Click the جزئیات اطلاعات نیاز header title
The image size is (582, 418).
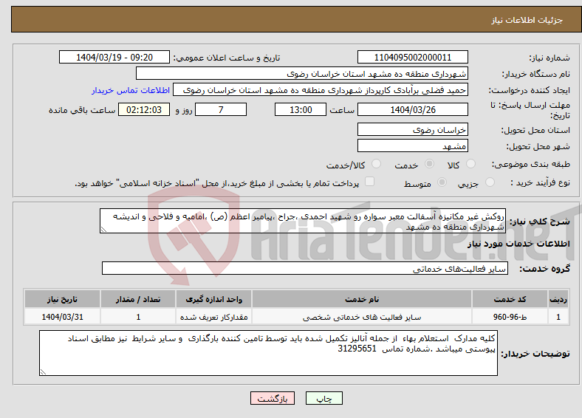(x=527, y=20)
